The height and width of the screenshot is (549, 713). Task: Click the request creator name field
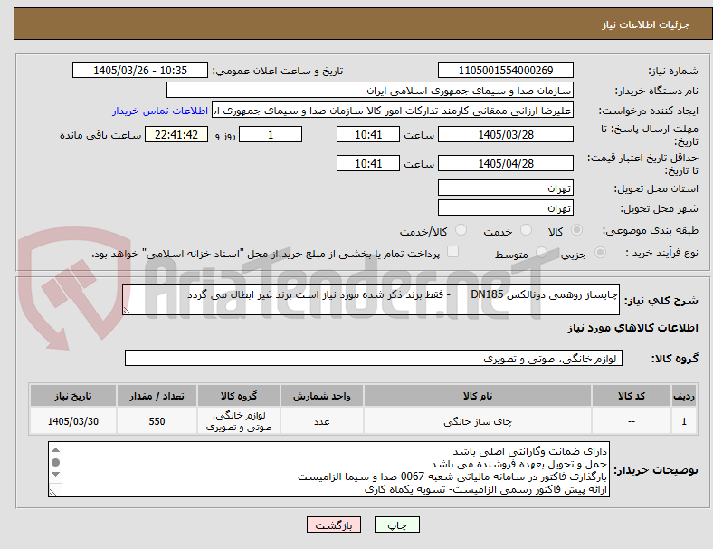point(393,111)
